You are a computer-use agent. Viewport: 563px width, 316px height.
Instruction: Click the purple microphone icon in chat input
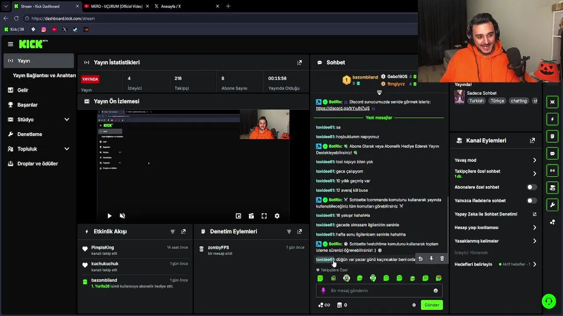(323, 291)
